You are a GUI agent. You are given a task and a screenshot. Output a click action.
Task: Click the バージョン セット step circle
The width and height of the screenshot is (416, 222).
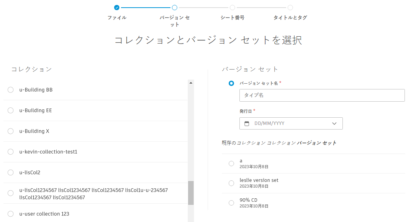(x=175, y=7)
